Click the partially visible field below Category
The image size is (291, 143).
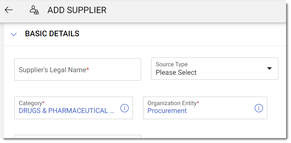point(78,138)
